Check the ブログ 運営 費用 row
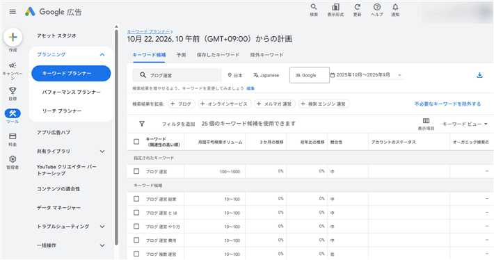The image size is (494, 260). pyautogui.click(x=136, y=240)
